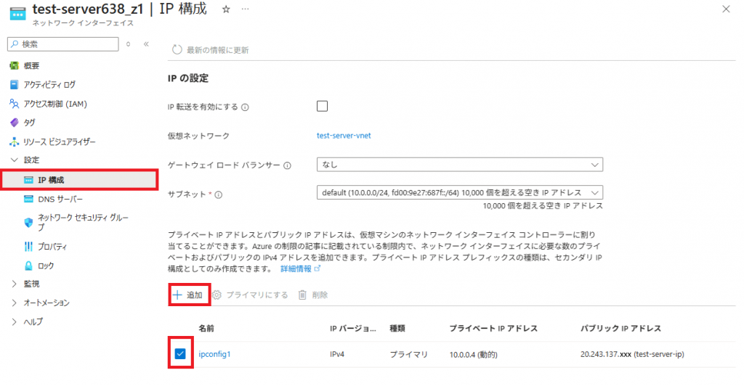Expand the ヘルプ section

point(15,321)
